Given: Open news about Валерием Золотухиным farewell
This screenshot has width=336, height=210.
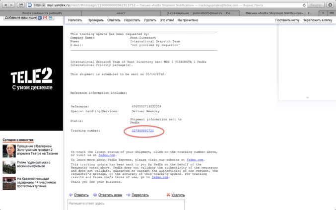Looking at the screenshot, I should [x=38, y=150].
